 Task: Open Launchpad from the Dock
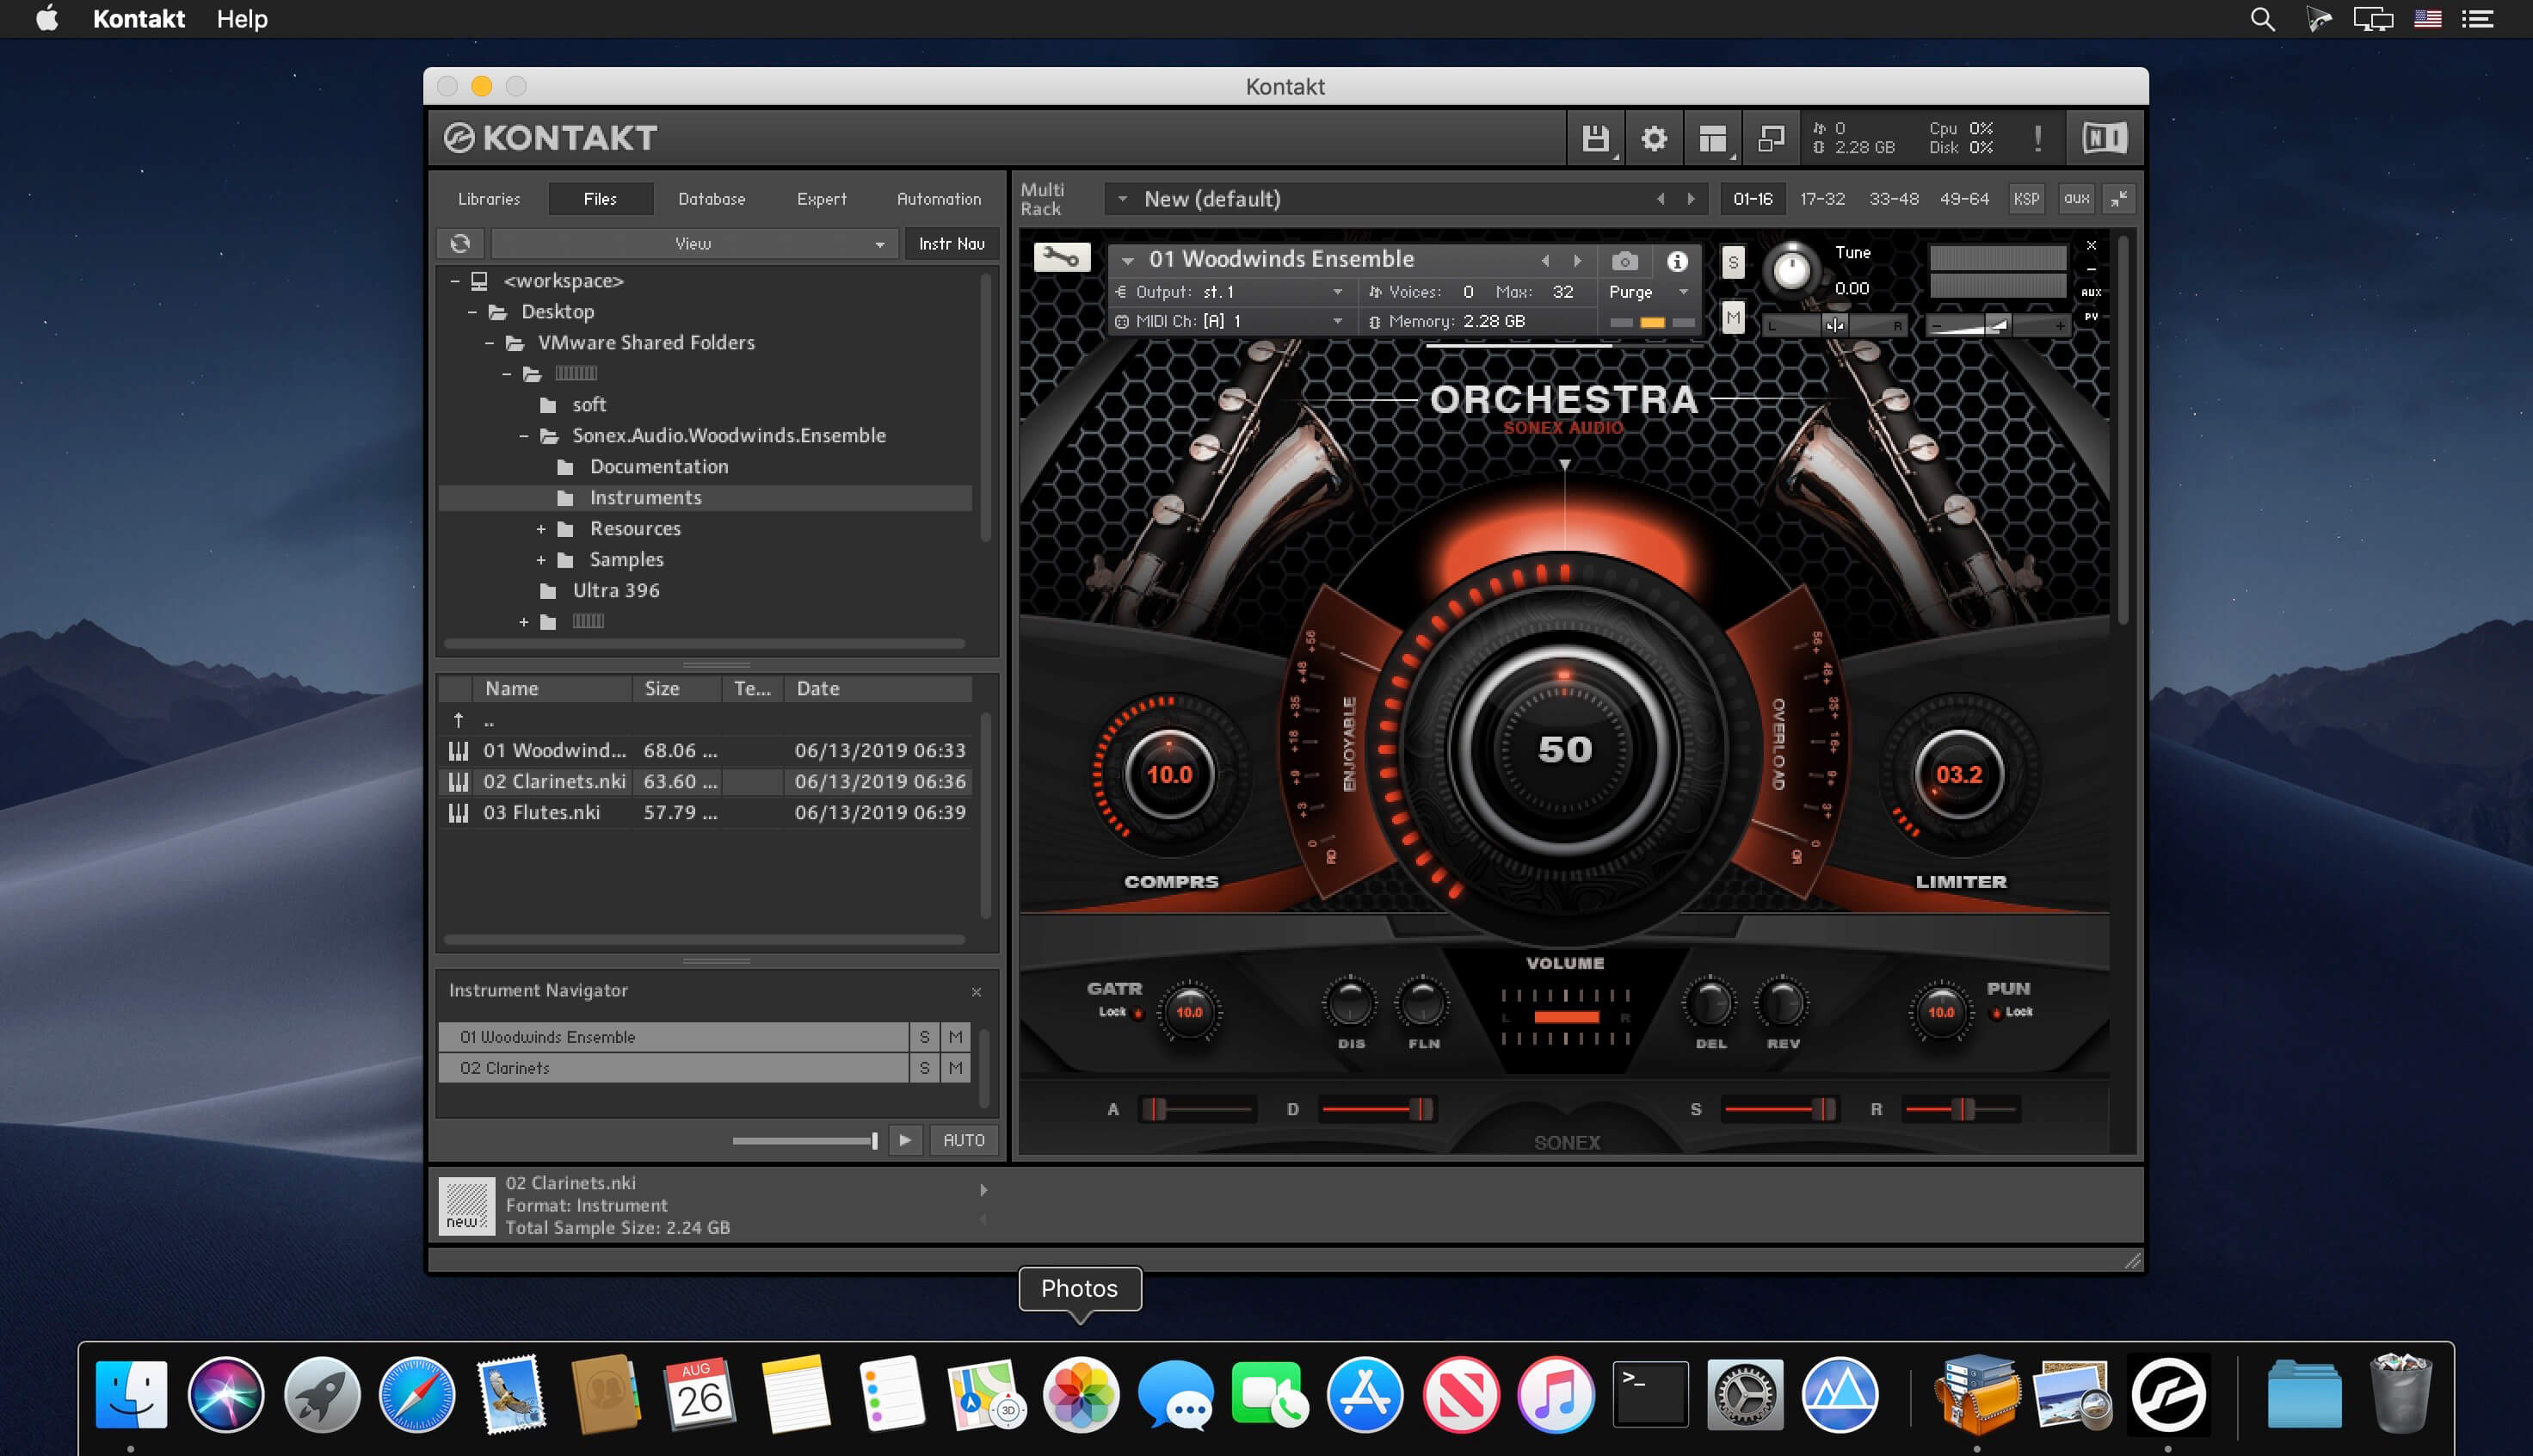(x=321, y=1394)
